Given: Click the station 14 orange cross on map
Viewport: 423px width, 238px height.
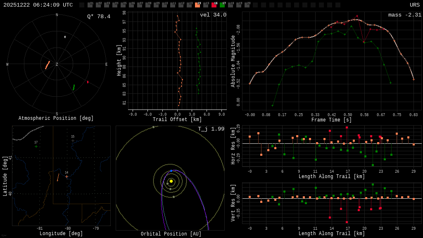Looking at the screenshot, I should pos(67,177).
